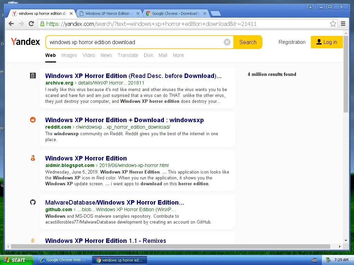Viewport: 354px width, 265px height.
Task: Go back with the browser back arrow
Action: 11,24
